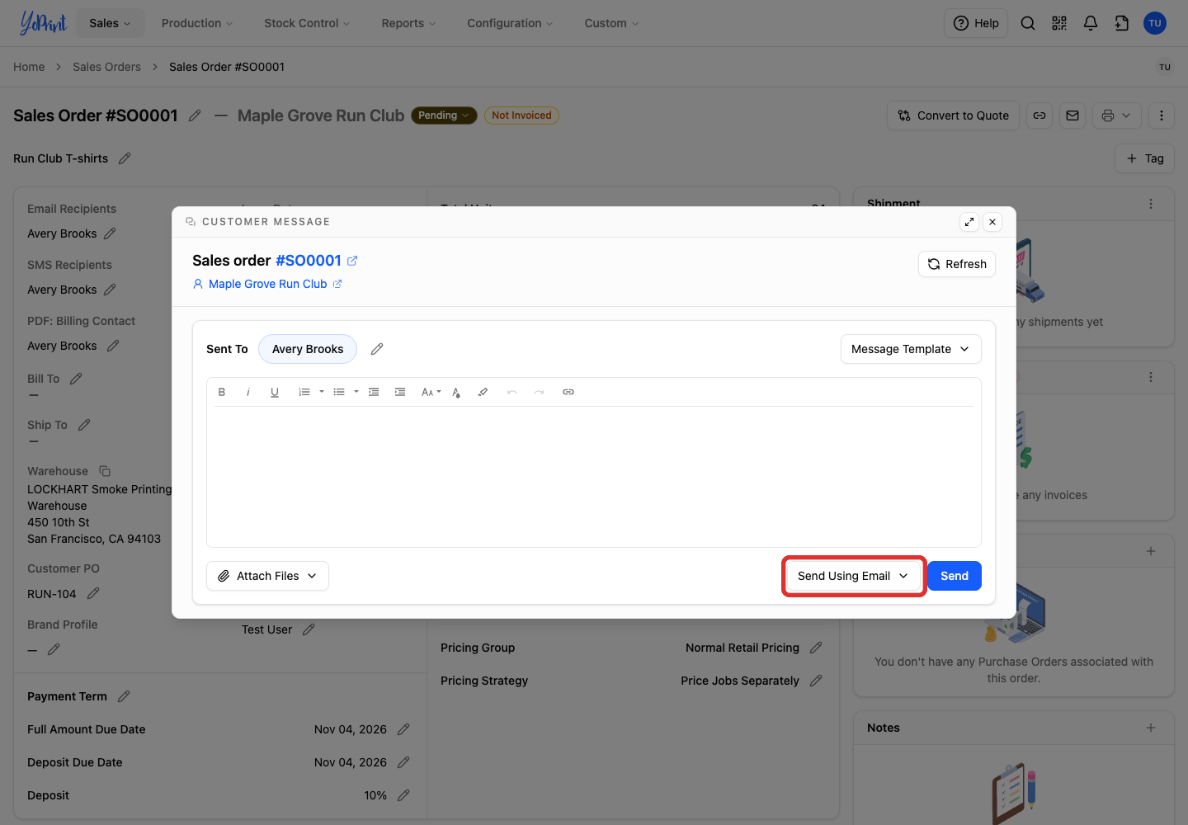Click the increase indent icon
This screenshot has height=825, width=1188.
pyautogui.click(x=400, y=392)
